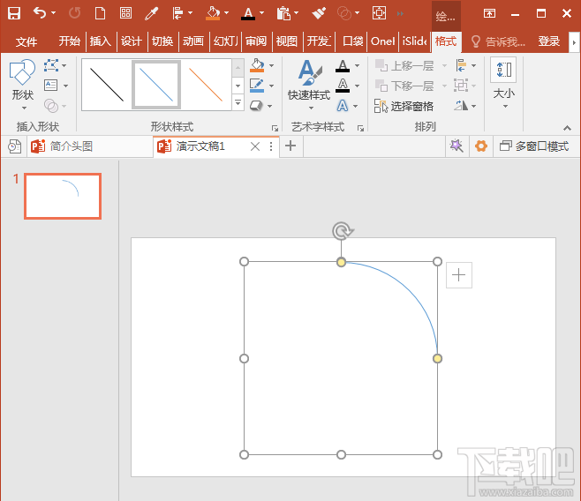The height and width of the screenshot is (501, 581).
Task: Click the orange gear settings icon
Action: (480, 146)
